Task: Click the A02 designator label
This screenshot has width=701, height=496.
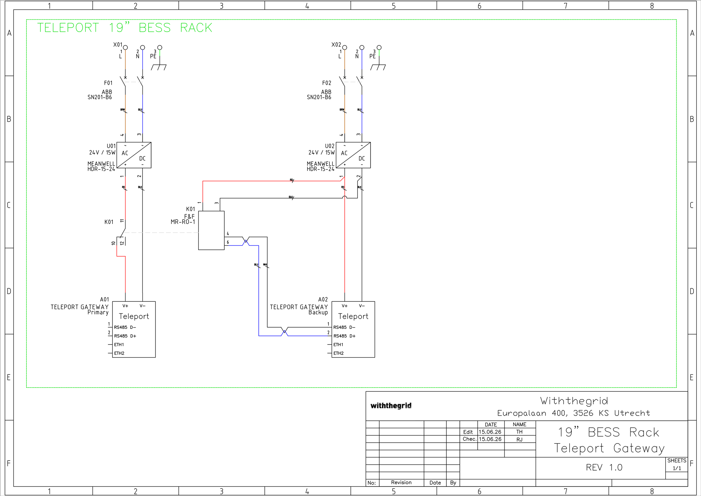Action: click(x=323, y=300)
